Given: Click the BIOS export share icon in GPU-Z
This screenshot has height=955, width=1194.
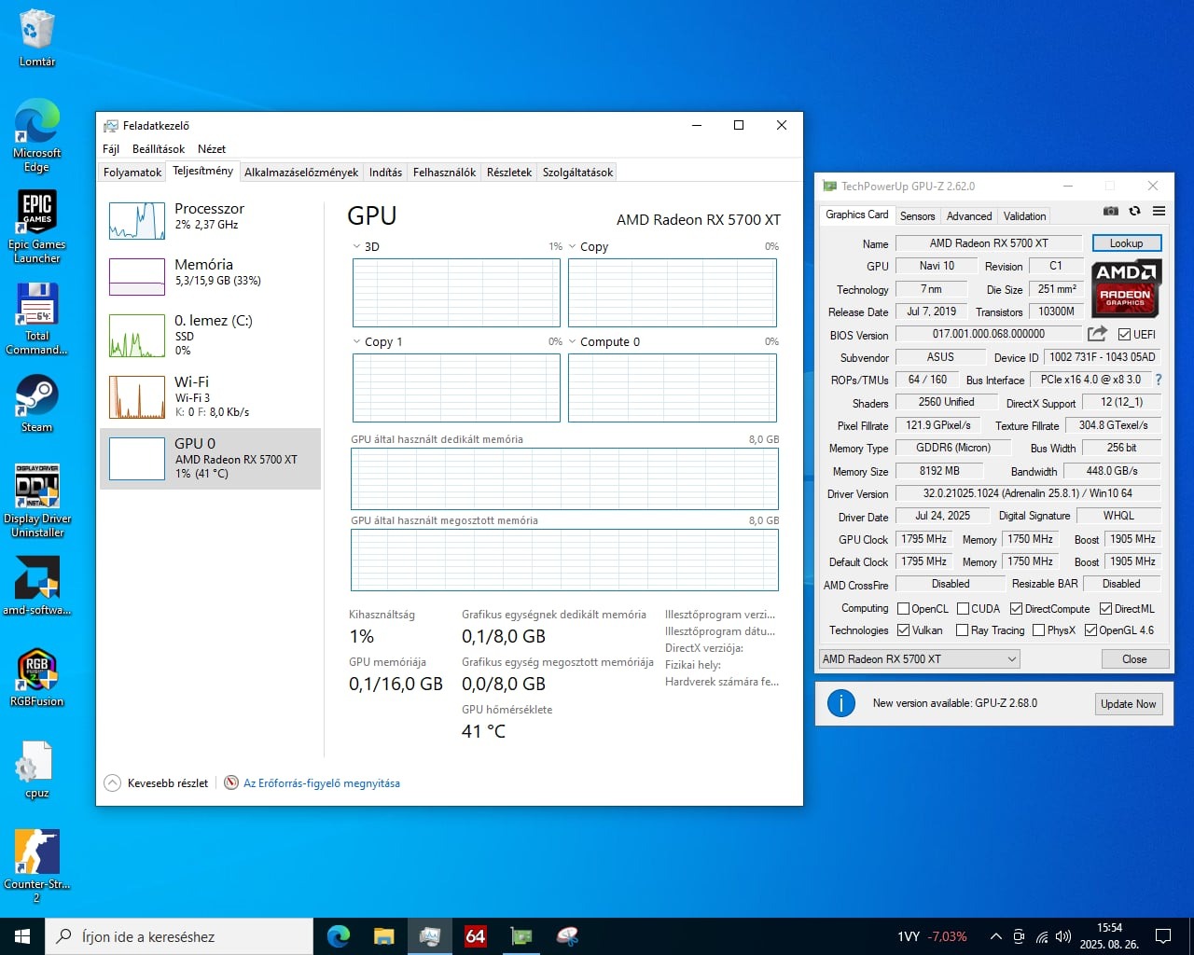Looking at the screenshot, I should pos(1097,334).
